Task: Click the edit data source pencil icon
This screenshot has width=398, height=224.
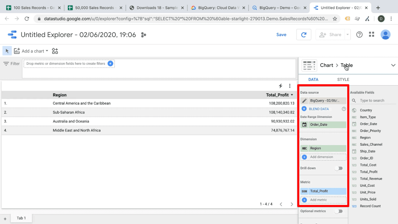Action: (x=304, y=101)
